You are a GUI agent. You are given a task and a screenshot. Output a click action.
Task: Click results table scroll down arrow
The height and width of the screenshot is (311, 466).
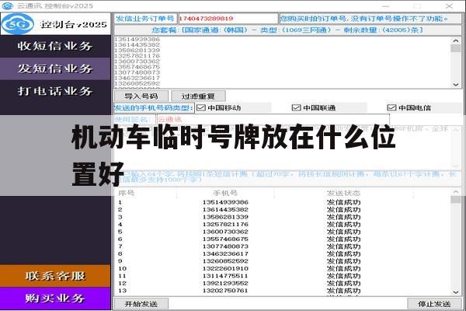[x=456, y=292]
